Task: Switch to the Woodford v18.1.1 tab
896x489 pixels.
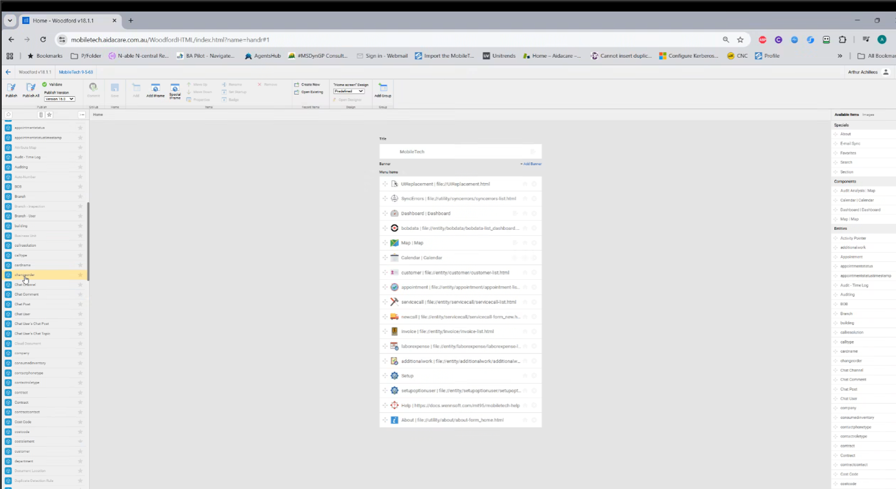Action: [x=34, y=72]
